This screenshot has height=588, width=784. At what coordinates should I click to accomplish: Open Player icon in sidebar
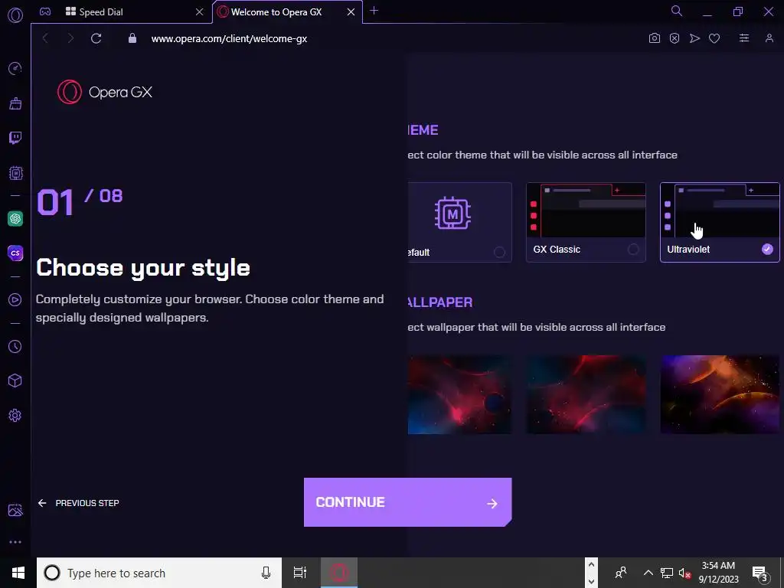(x=15, y=299)
